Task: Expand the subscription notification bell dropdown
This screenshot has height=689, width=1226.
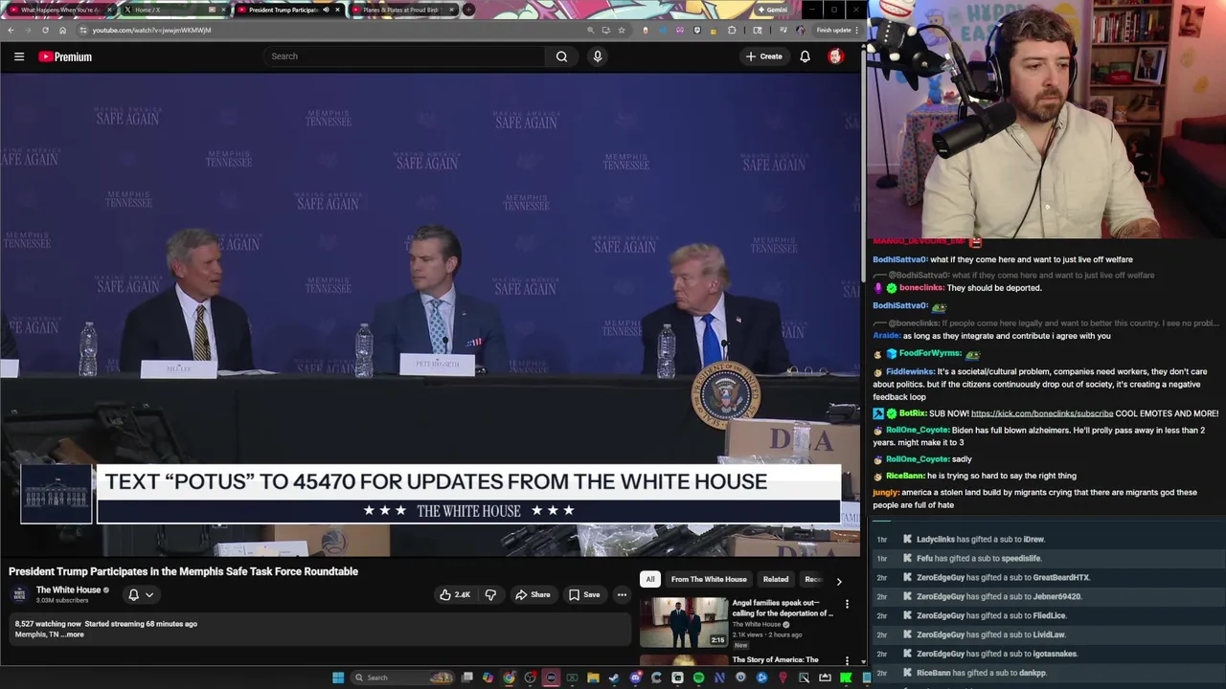Action: coord(141,594)
